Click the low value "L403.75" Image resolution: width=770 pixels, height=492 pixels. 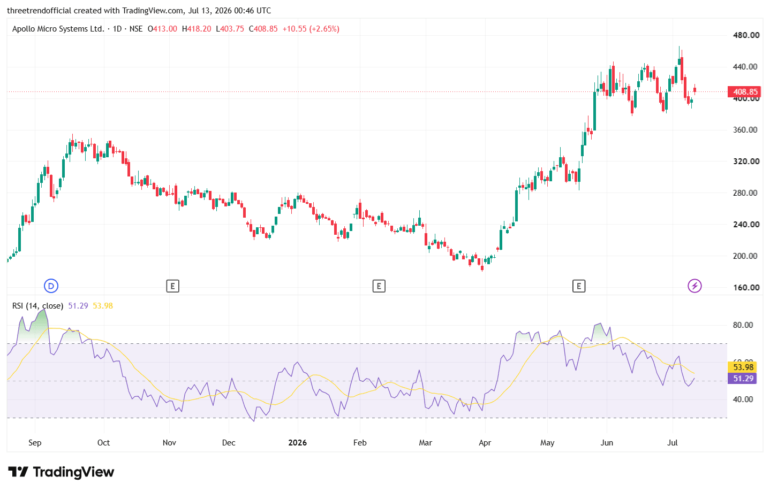(230, 29)
